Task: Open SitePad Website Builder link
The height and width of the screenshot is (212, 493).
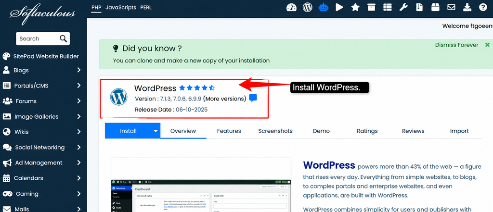Action: 46,57
